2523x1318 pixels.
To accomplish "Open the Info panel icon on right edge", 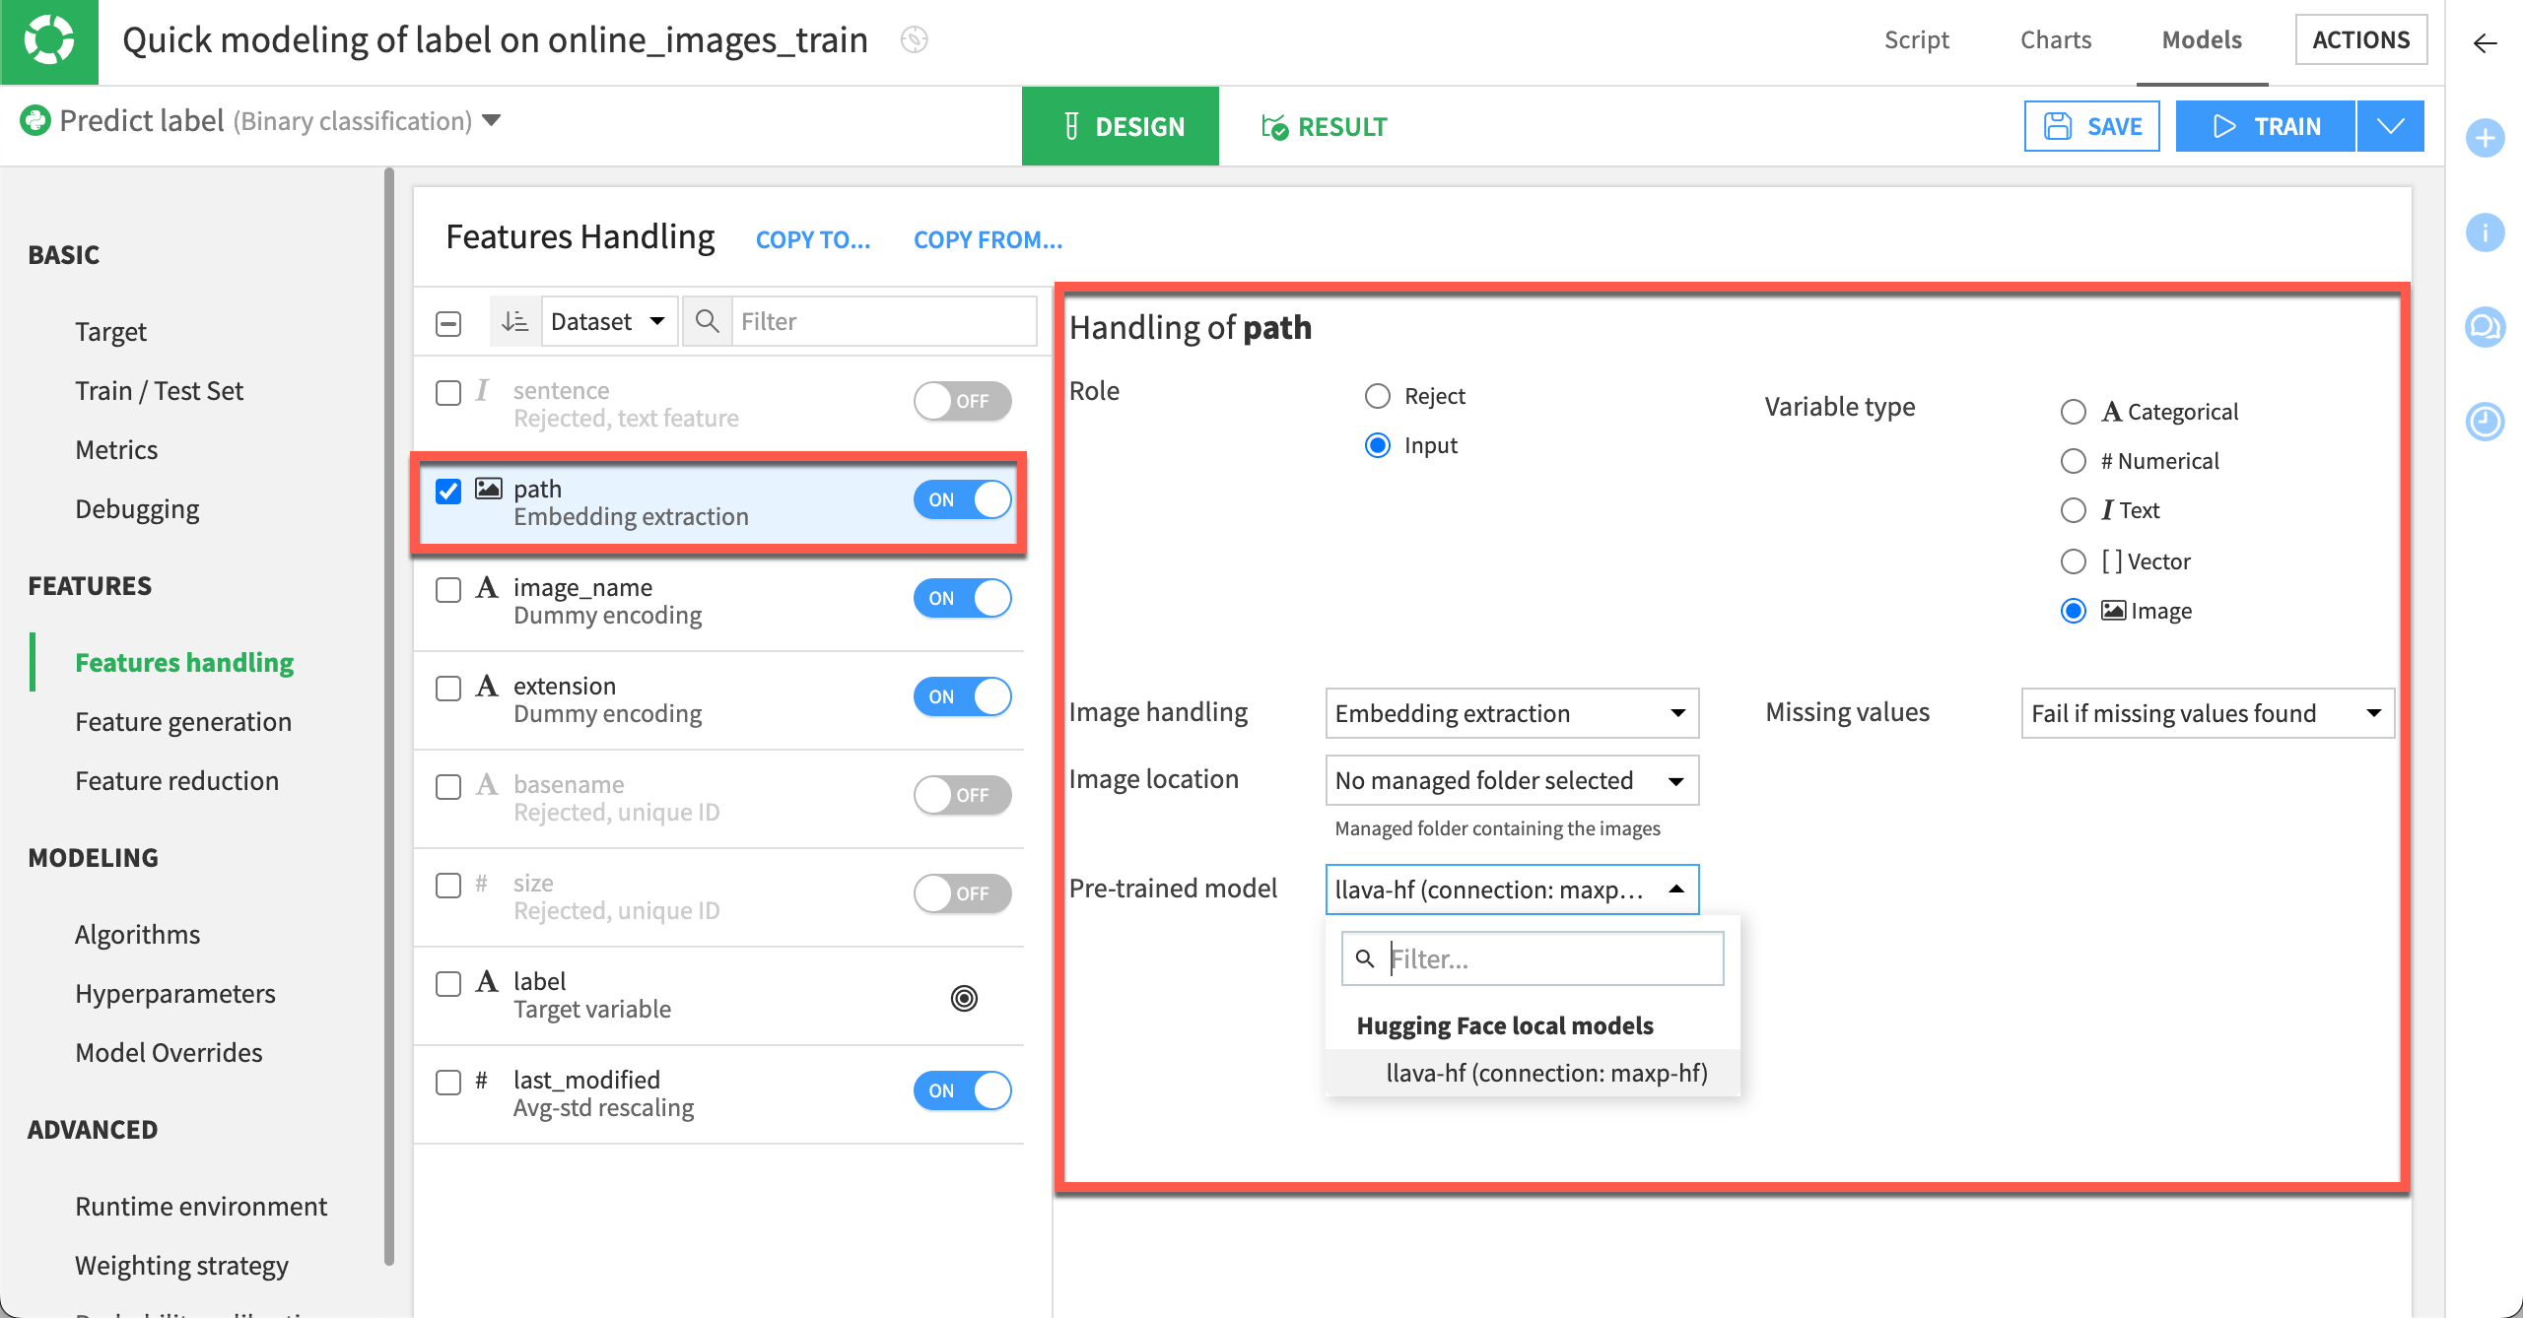I will (2486, 232).
